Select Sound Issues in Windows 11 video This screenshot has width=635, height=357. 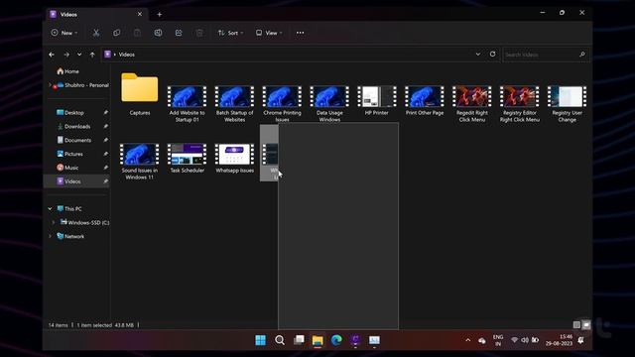(x=140, y=161)
